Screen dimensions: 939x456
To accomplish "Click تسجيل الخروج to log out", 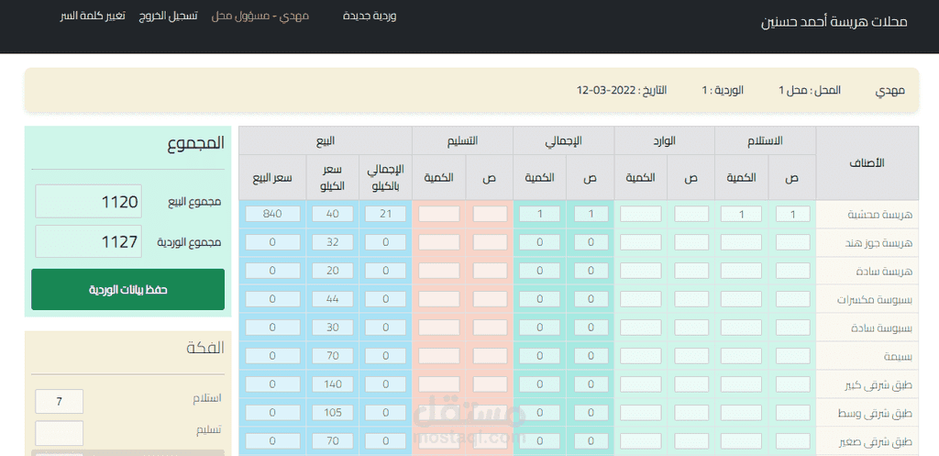I will [x=169, y=17].
